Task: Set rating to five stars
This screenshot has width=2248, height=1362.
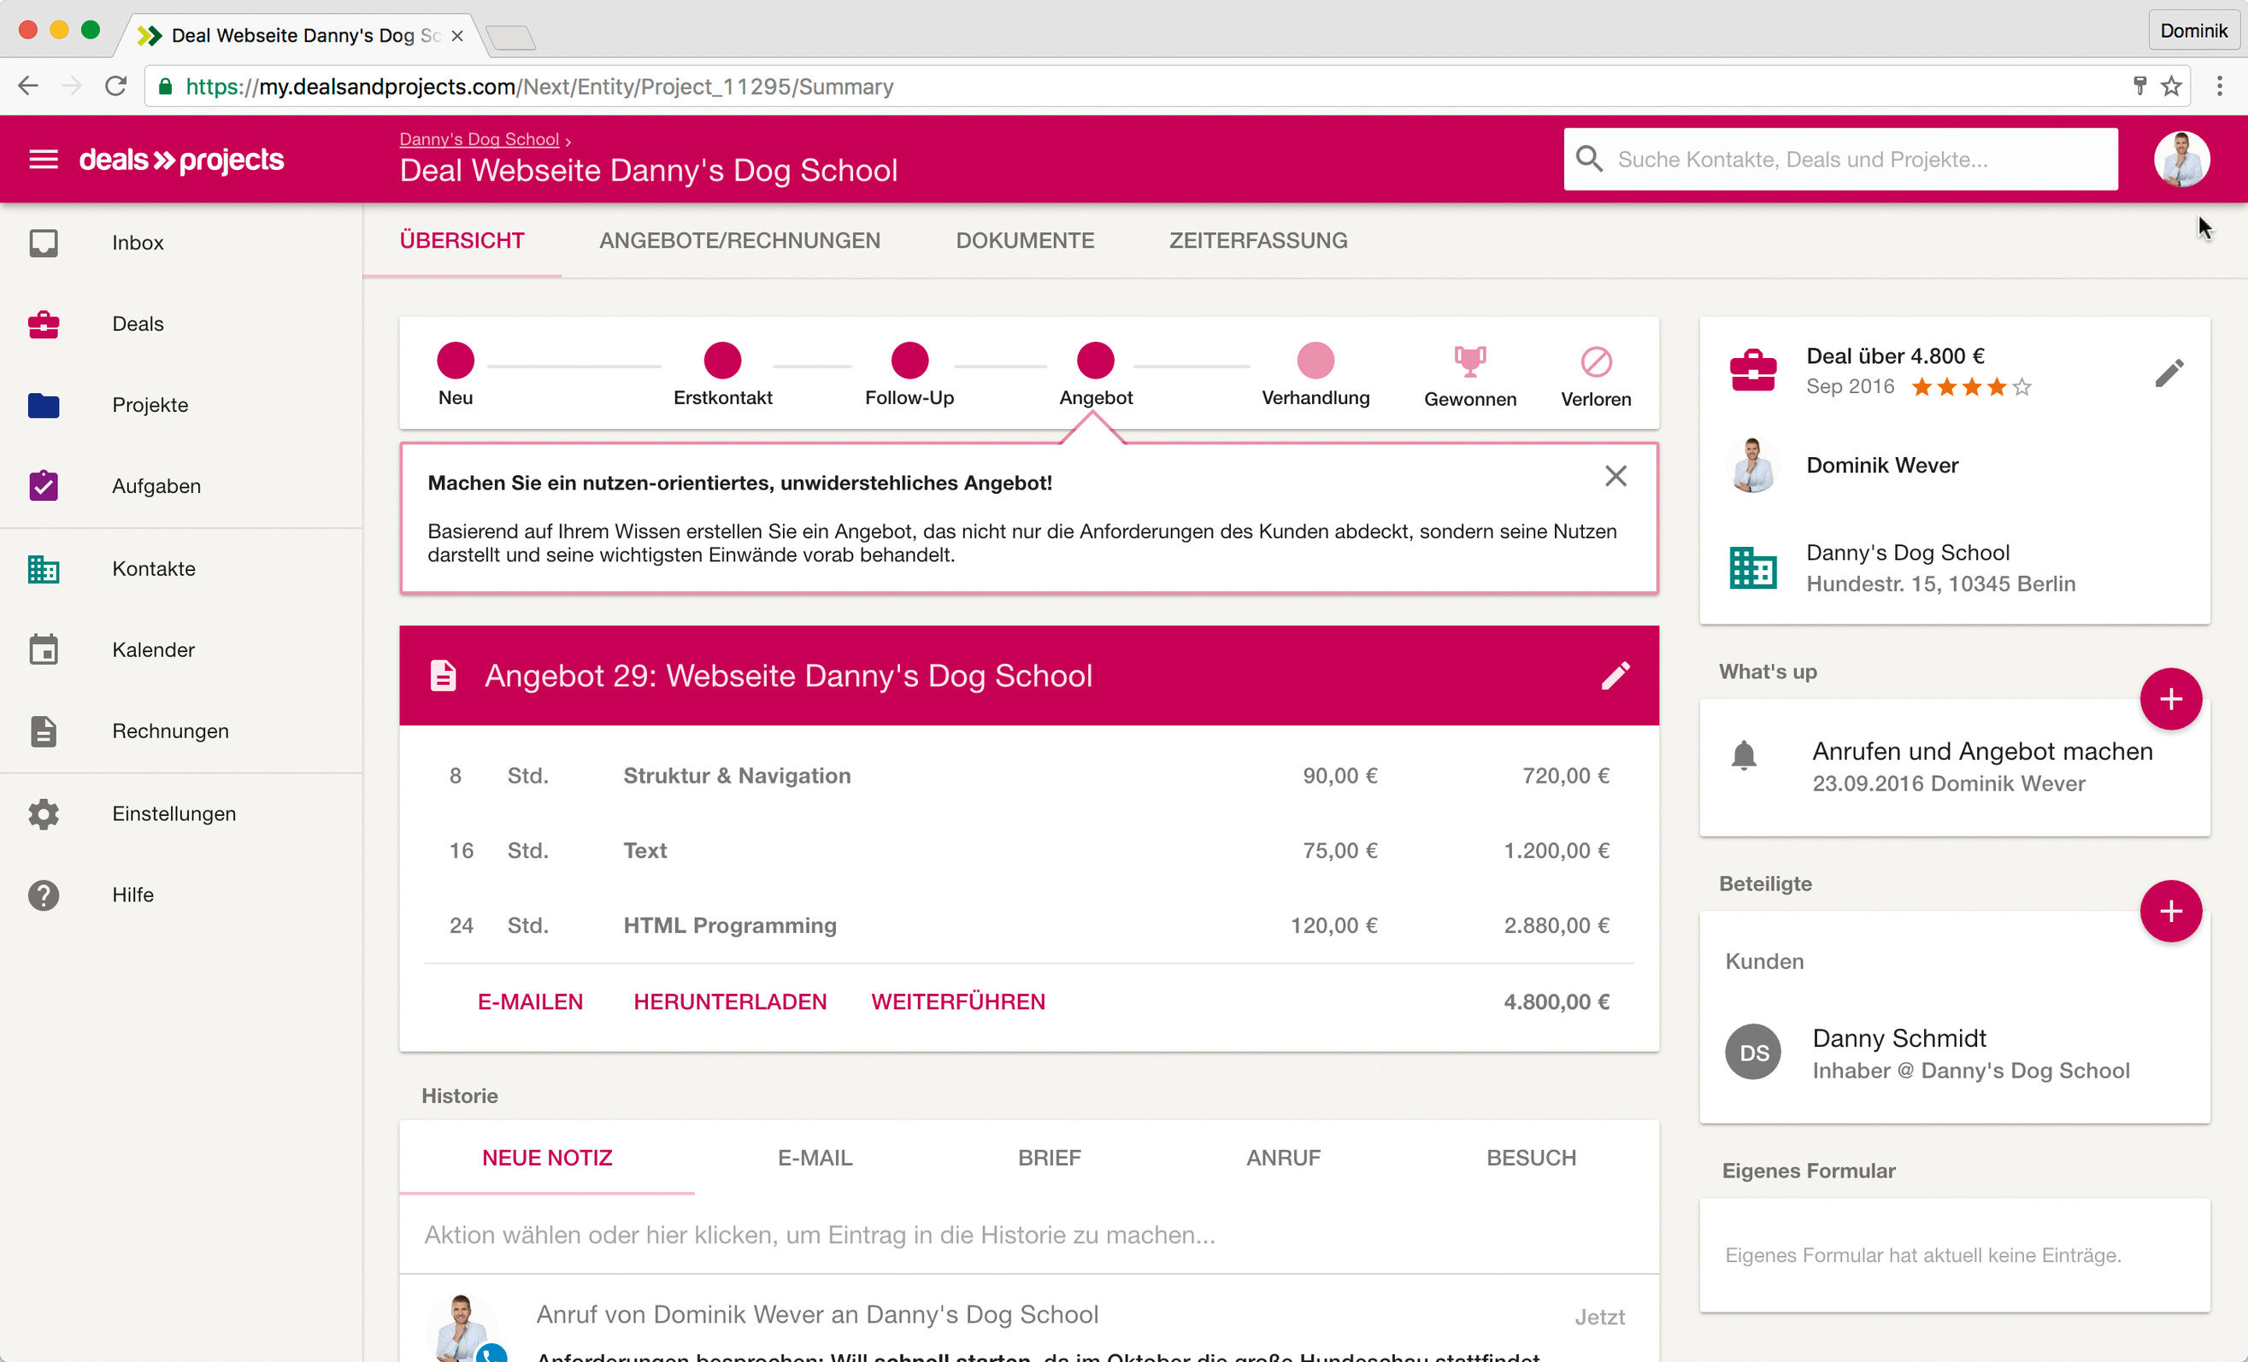Action: point(2021,387)
